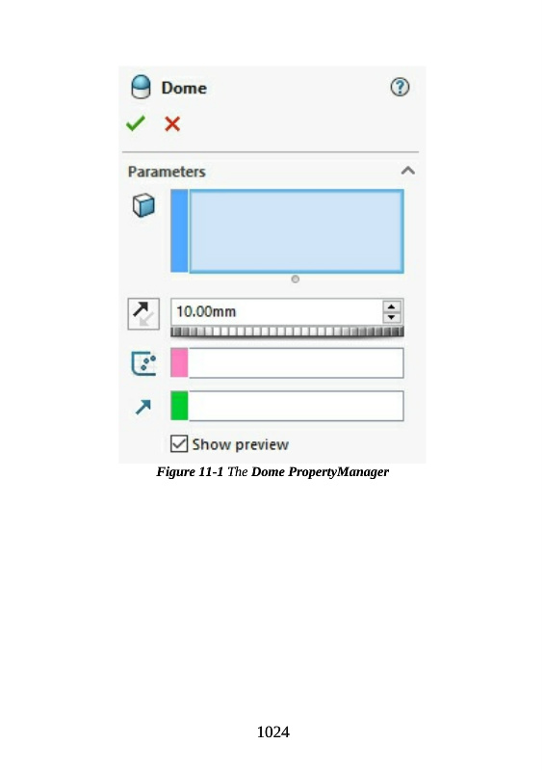Image resolution: width=544 pixels, height=771 pixels.
Task: Open the Dome help question mark
Action: 400,87
